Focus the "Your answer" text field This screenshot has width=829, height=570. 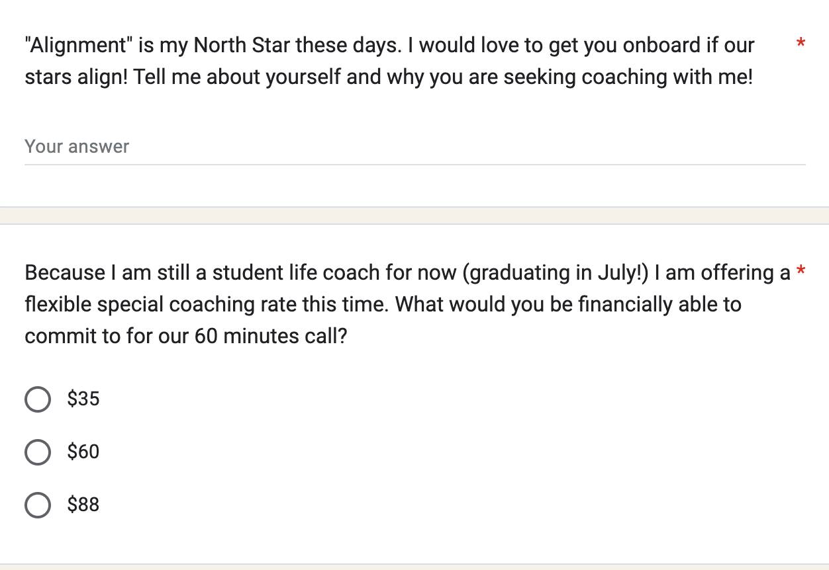414,147
